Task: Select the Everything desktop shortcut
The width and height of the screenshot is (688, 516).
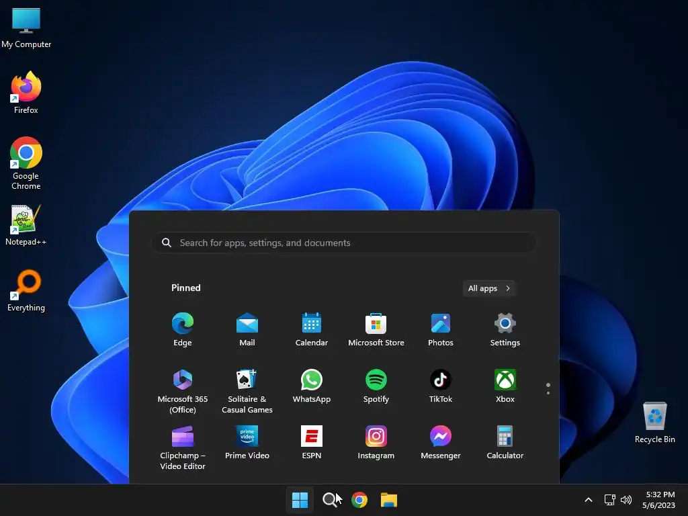Action: [26, 290]
